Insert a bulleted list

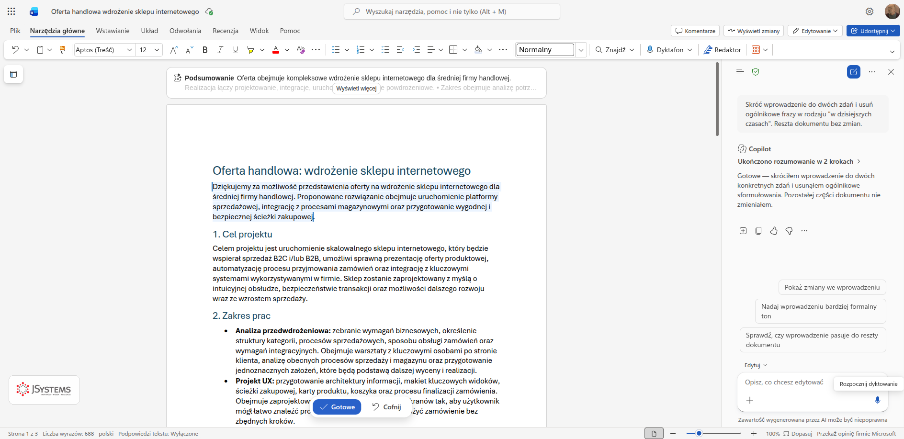(x=336, y=50)
